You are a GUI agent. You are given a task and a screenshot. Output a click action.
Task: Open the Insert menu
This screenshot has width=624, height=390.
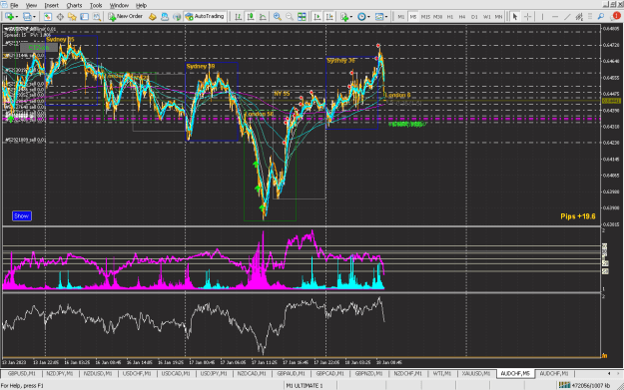[51, 6]
